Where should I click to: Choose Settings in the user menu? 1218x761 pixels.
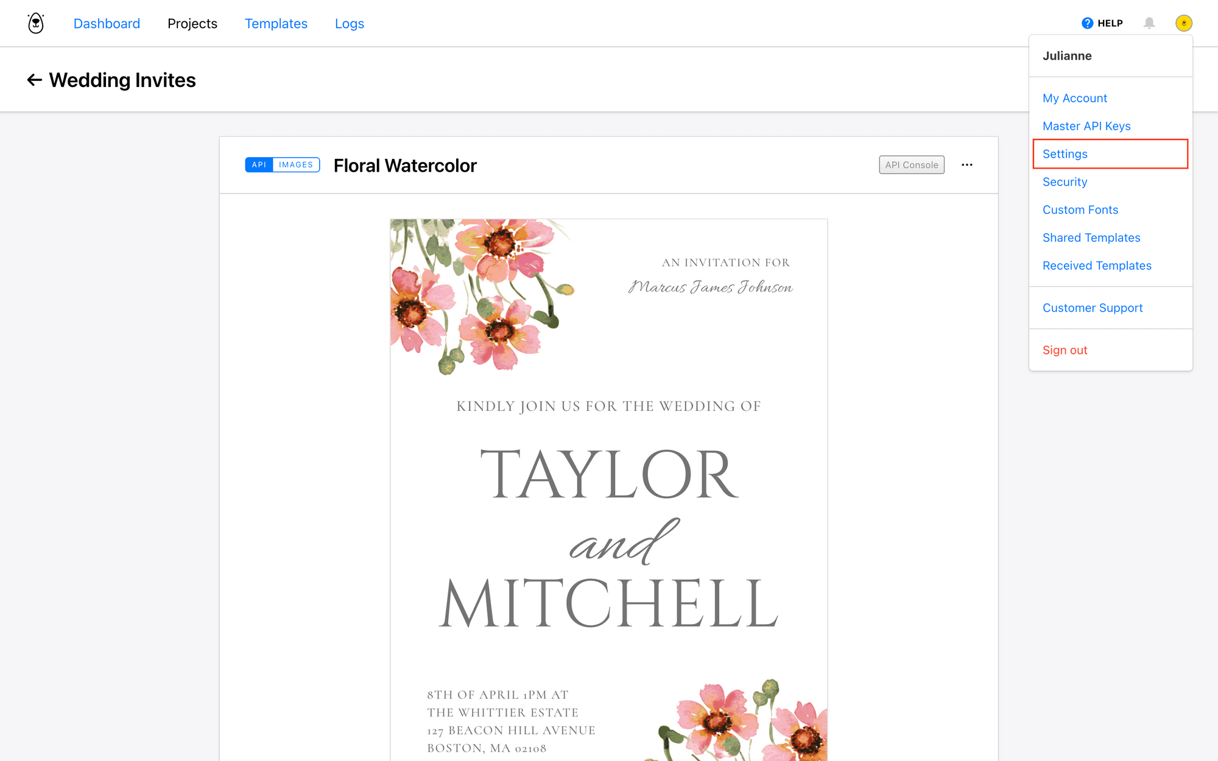click(1065, 154)
